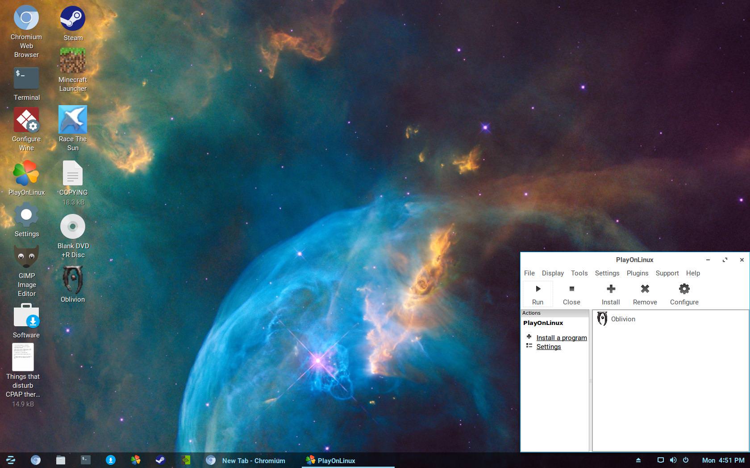
Task: Select the COPYING file on the desktop
Action: [x=73, y=178]
